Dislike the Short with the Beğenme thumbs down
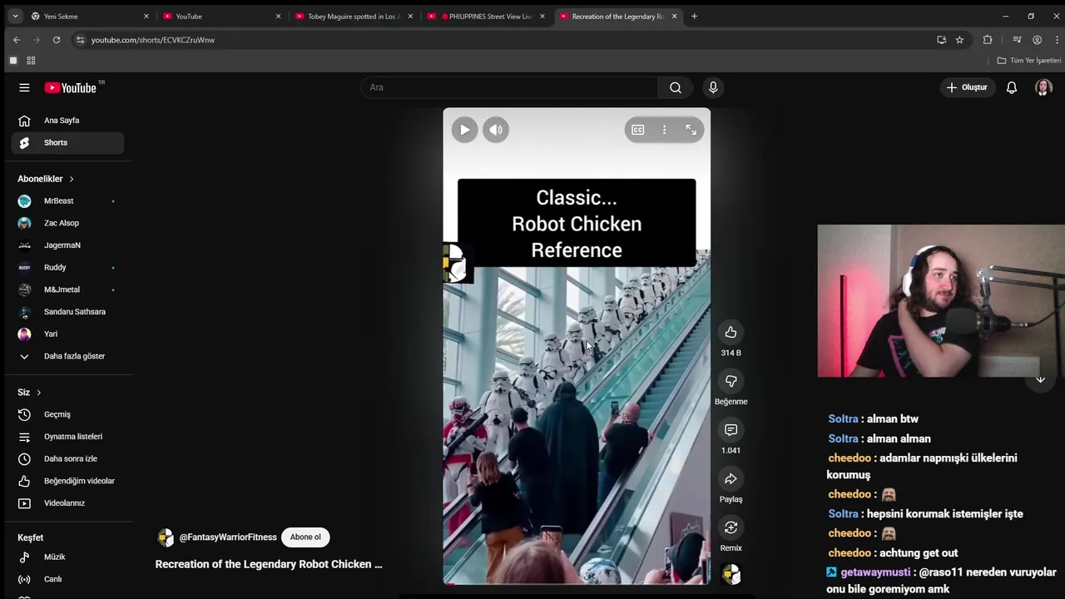 tap(731, 381)
